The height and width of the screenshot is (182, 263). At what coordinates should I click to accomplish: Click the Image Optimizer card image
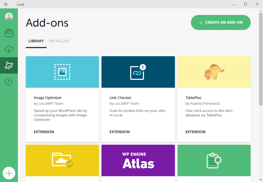pos(62,72)
